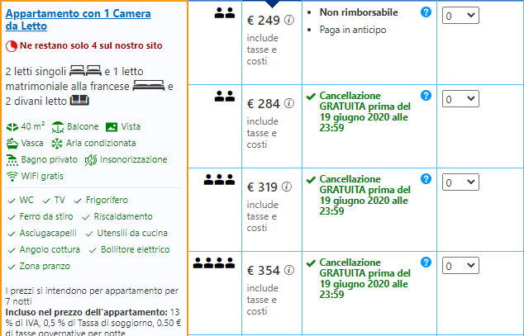Image resolution: width=524 pixels, height=336 pixels.
Task: Click the Vista amenity icon
Action: (x=112, y=127)
